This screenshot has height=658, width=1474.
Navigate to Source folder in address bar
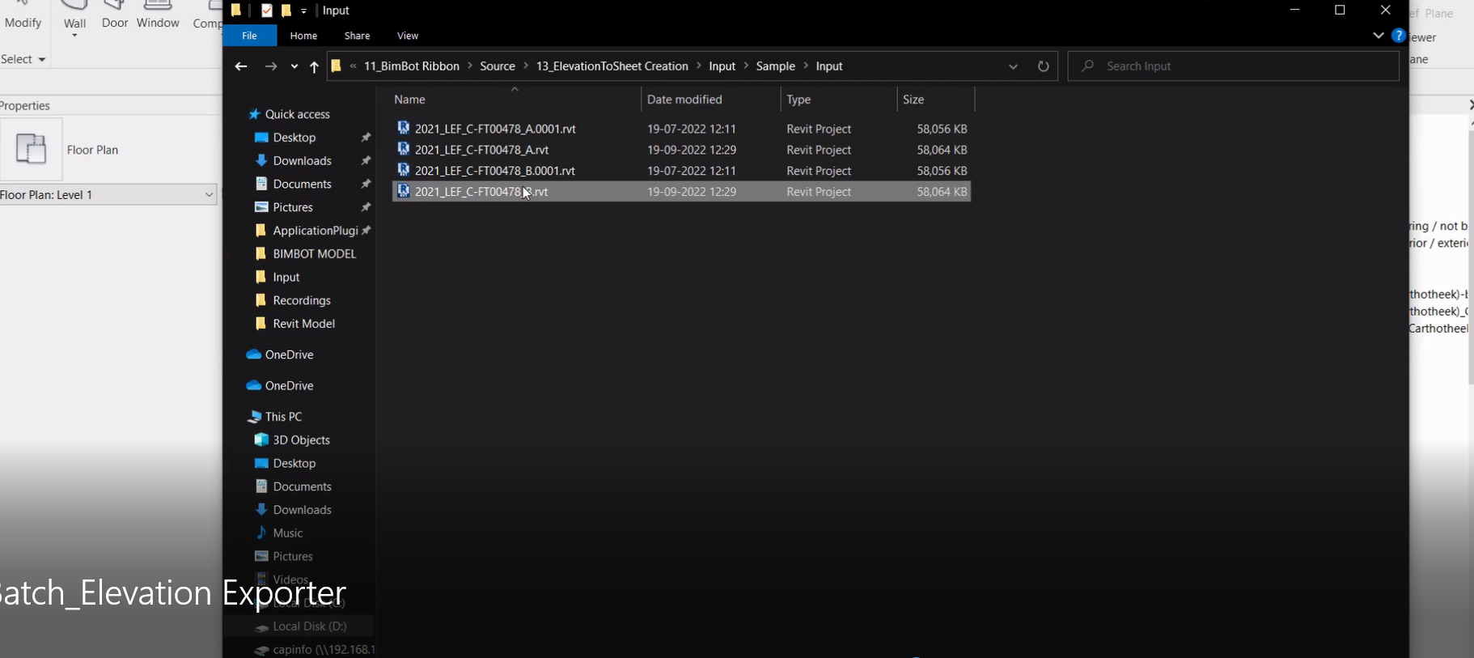(x=498, y=66)
